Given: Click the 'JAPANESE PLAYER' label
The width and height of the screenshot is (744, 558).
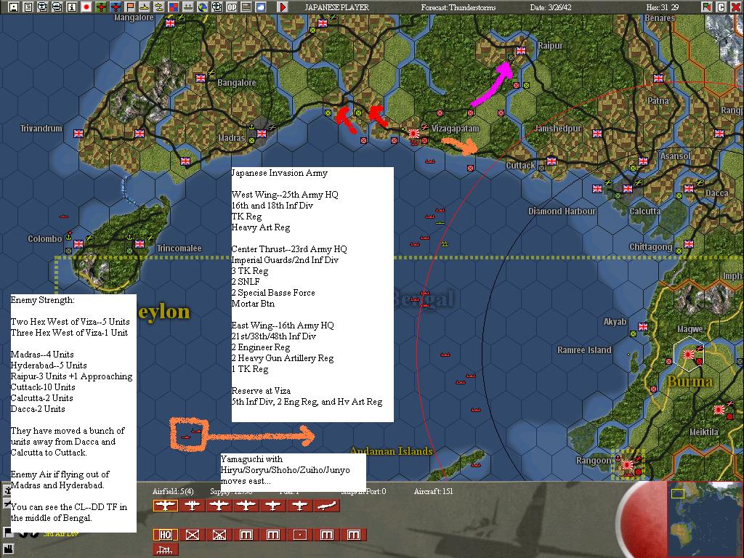Looking at the screenshot, I should point(336,7).
